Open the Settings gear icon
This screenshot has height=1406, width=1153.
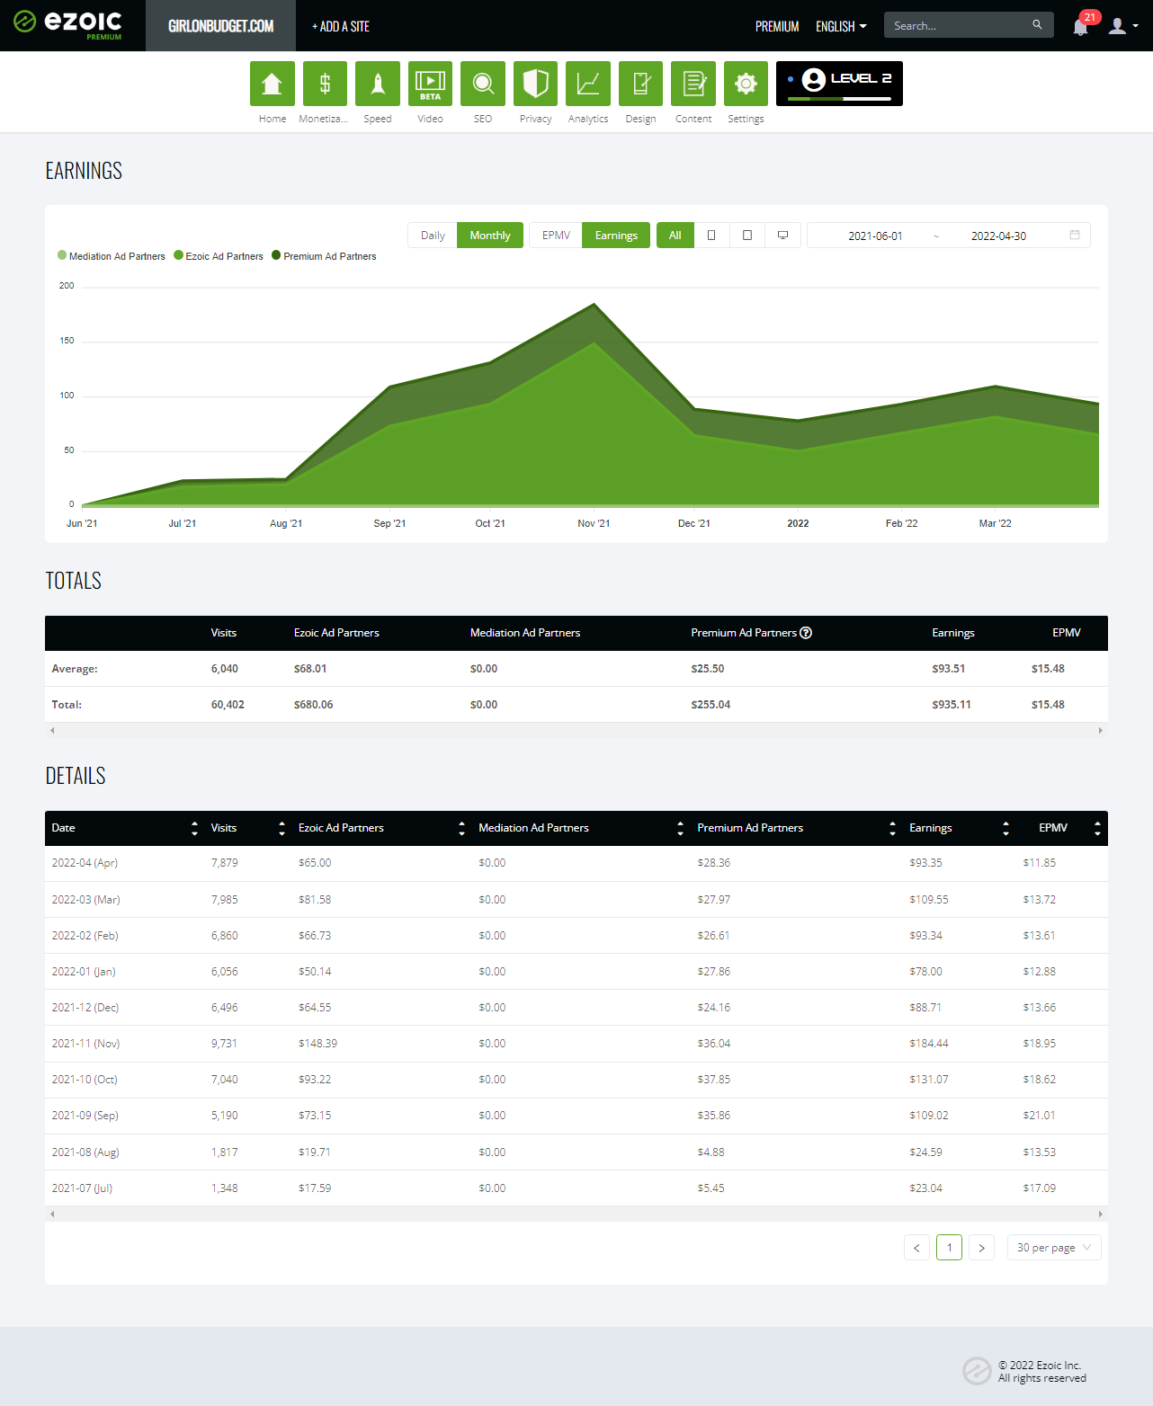[x=746, y=84]
